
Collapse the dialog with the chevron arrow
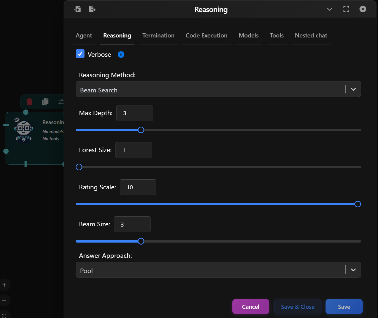click(x=329, y=9)
